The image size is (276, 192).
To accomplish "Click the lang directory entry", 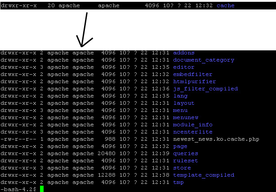I will [180, 96].
